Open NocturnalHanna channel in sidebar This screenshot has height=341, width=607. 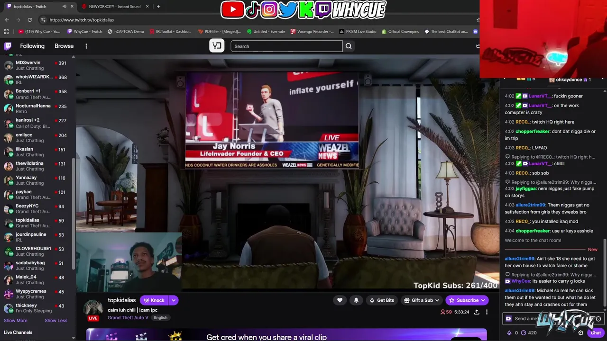37,108
